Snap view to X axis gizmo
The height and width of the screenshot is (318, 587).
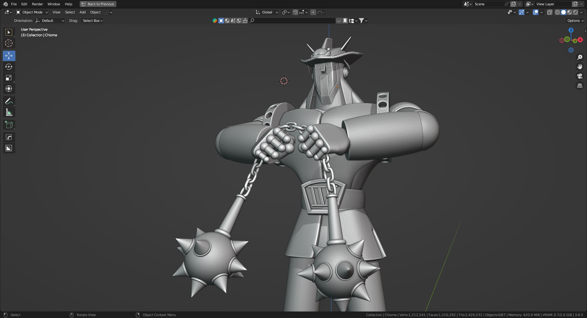(x=580, y=40)
